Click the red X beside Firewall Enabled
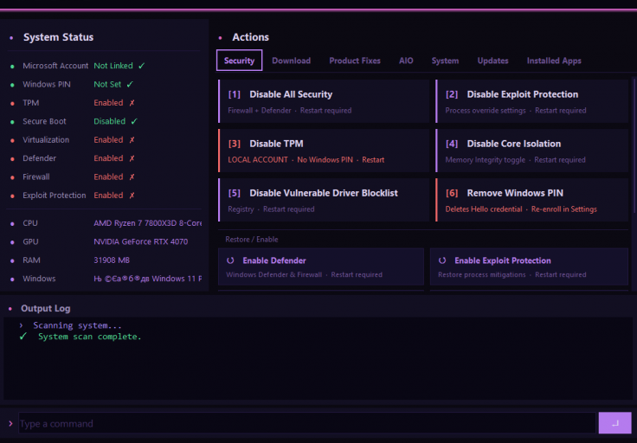Image resolution: width=637 pixels, height=443 pixels. (132, 177)
